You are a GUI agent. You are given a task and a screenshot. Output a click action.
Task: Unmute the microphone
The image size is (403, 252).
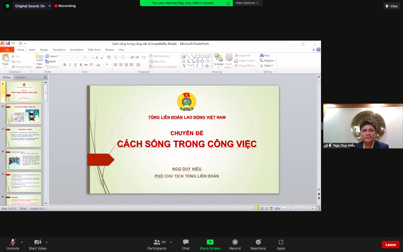coord(13,242)
